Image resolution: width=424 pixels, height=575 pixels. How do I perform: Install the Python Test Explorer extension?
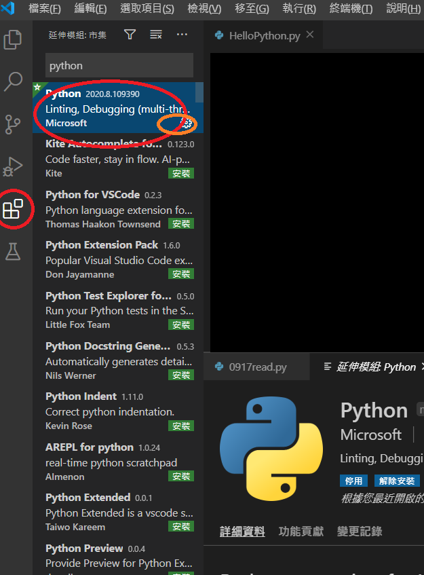[x=181, y=324]
